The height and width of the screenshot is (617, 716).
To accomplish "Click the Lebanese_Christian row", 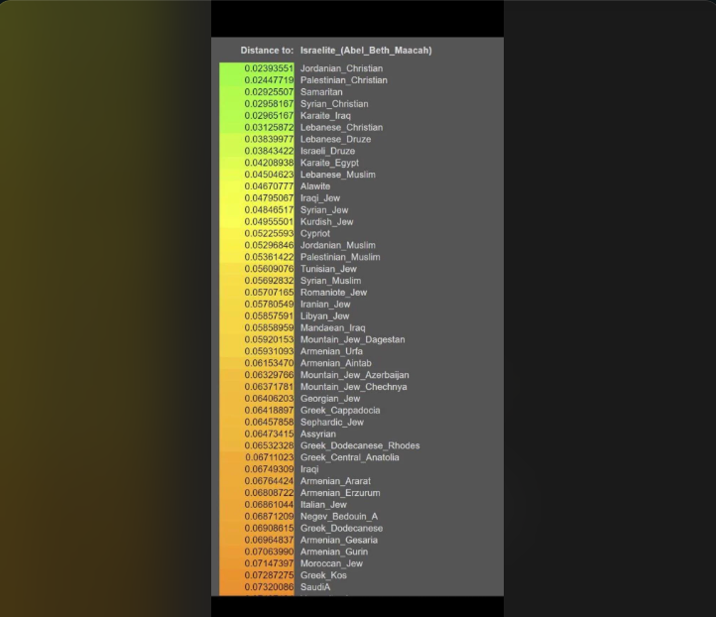I will coord(341,127).
